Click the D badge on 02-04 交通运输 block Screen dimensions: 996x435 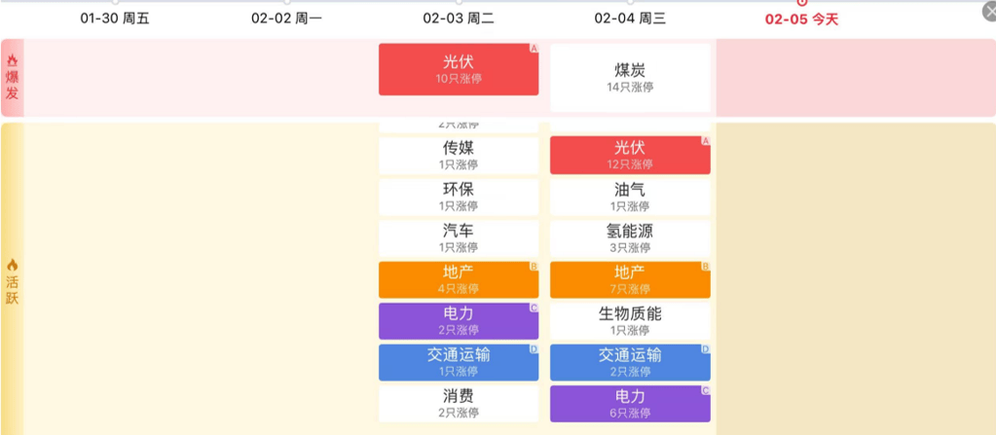(705, 348)
